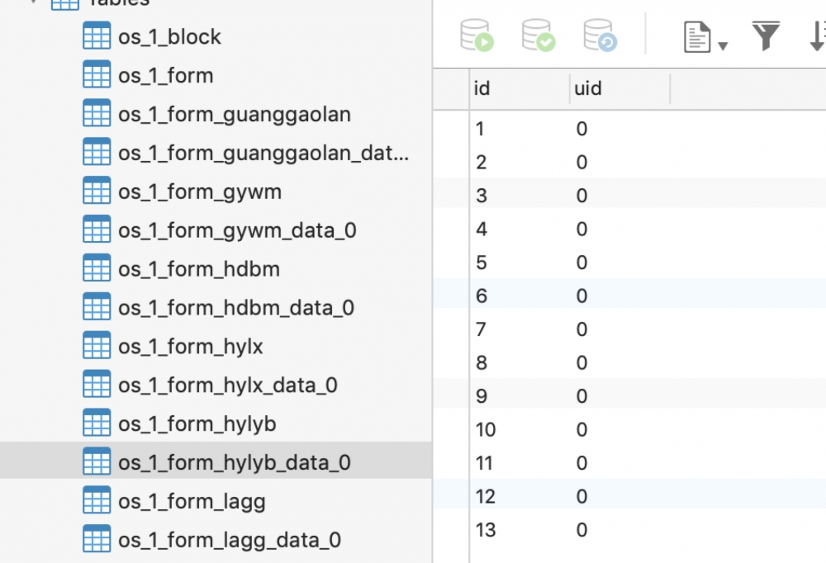Click the document text view icon
The width and height of the screenshot is (826, 563).
(x=697, y=37)
